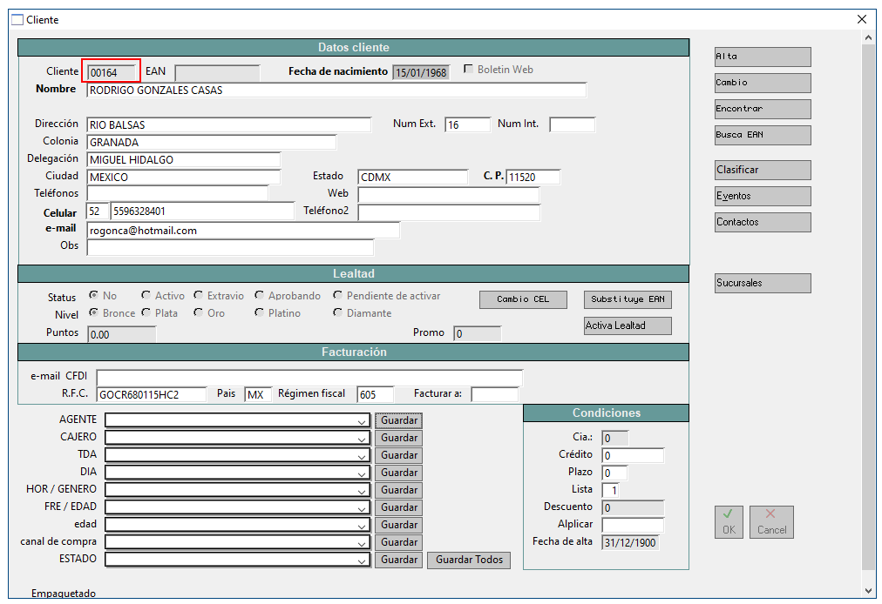
Task: Click the Régimen fiscal field 605
Action: pyautogui.click(x=375, y=394)
